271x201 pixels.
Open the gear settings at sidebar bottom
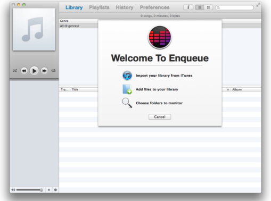point(55,190)
